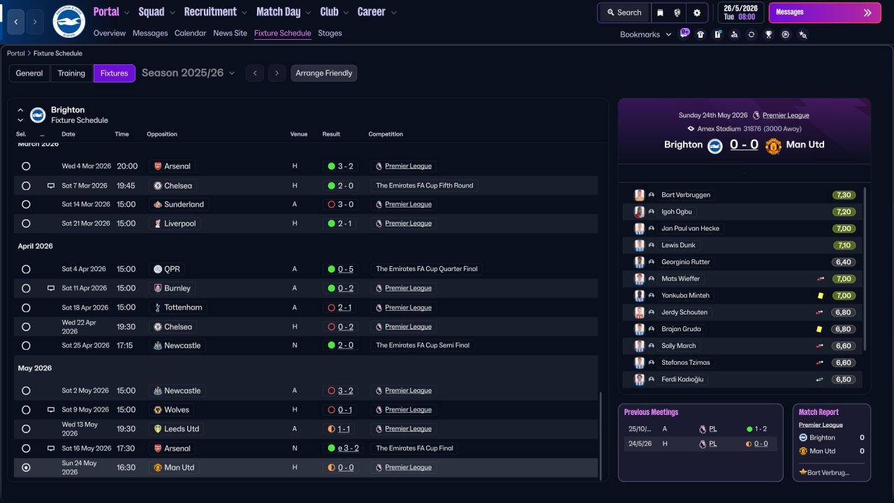Click the Brighton club badge in header
Image resolution: width=894 pixels, height=503 pixels.
click(x=68, y=22)
